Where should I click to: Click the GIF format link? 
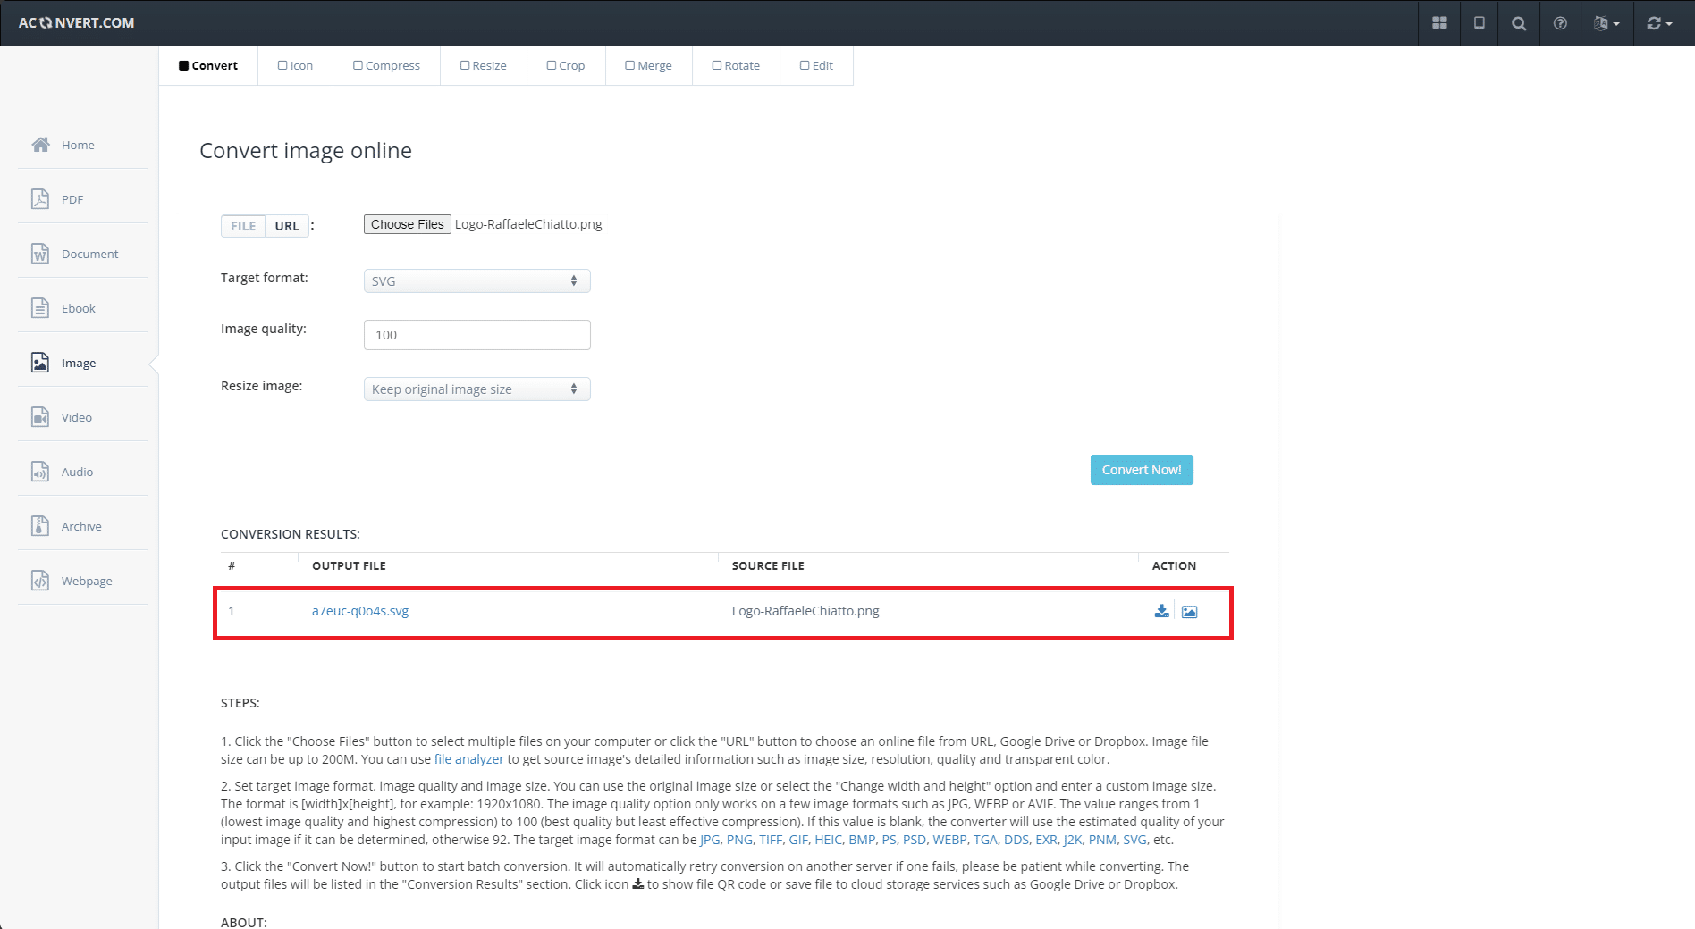point(798,840)
